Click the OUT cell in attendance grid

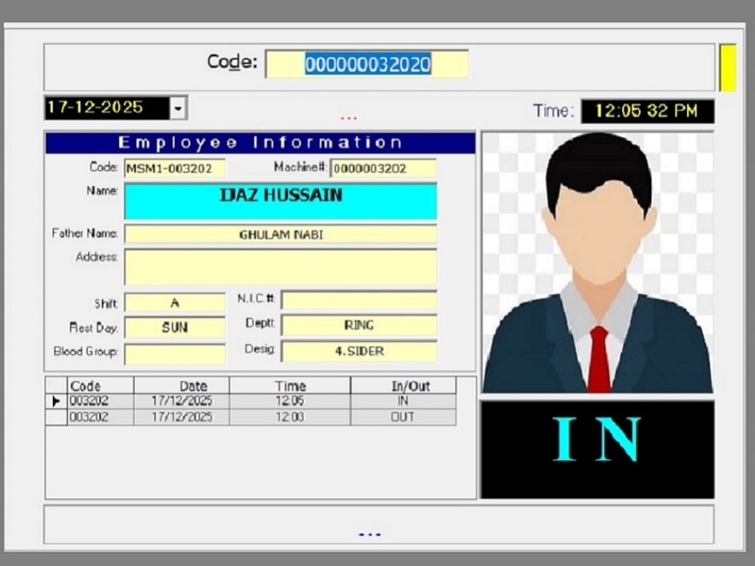click(402, 417)
